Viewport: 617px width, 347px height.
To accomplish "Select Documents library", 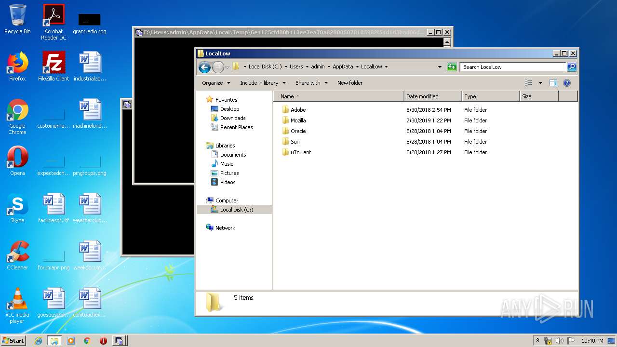I will tap(233, 155).
